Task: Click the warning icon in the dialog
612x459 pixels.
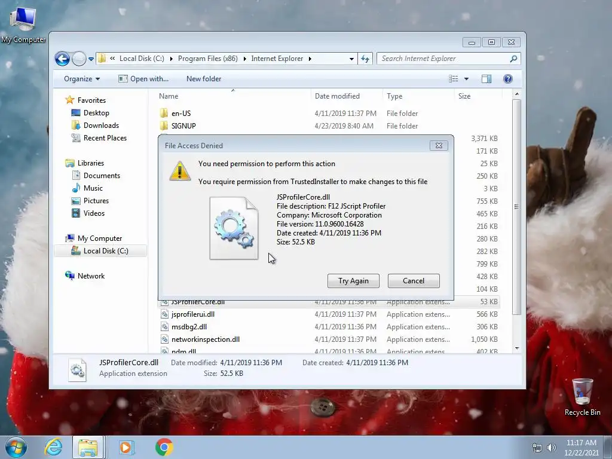Action: (x=179, y=171)
